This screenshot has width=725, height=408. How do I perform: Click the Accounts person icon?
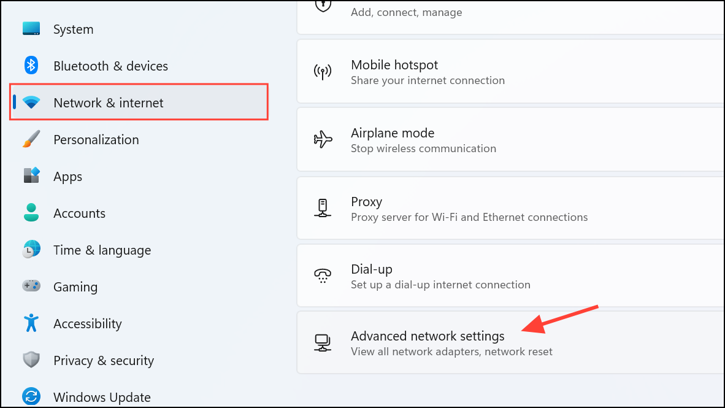[31, 213]
